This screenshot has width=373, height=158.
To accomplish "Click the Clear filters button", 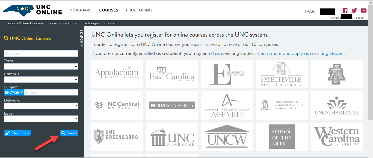I will pos(17,133).
